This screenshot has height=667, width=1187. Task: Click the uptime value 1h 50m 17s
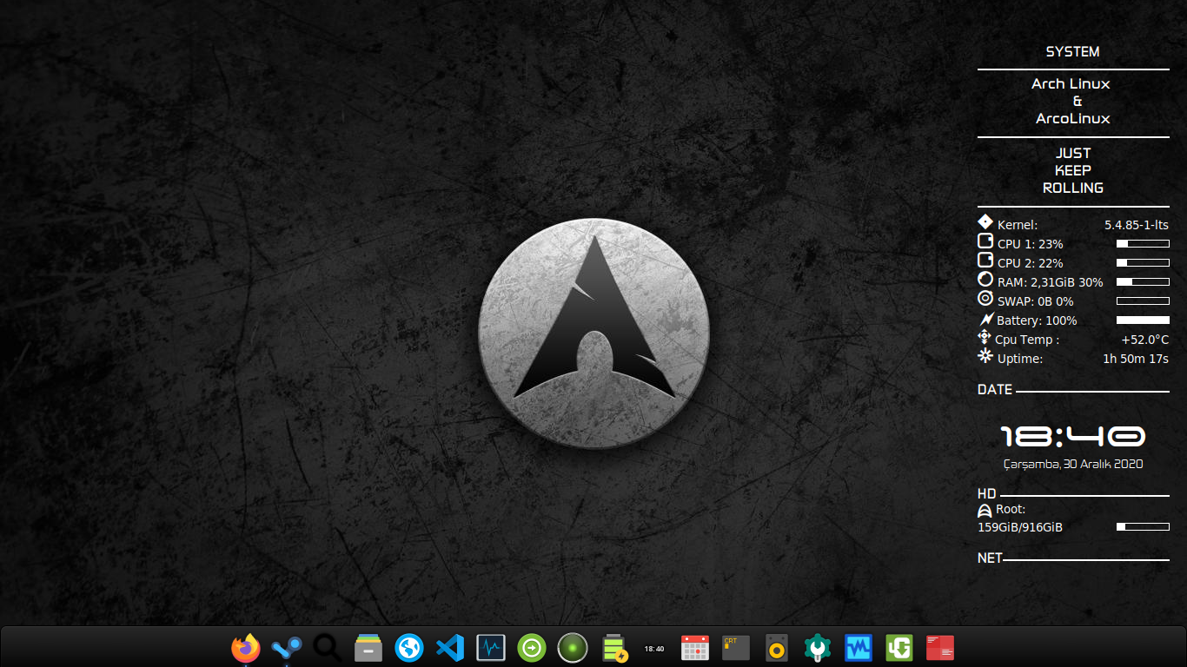[1136, 359]
